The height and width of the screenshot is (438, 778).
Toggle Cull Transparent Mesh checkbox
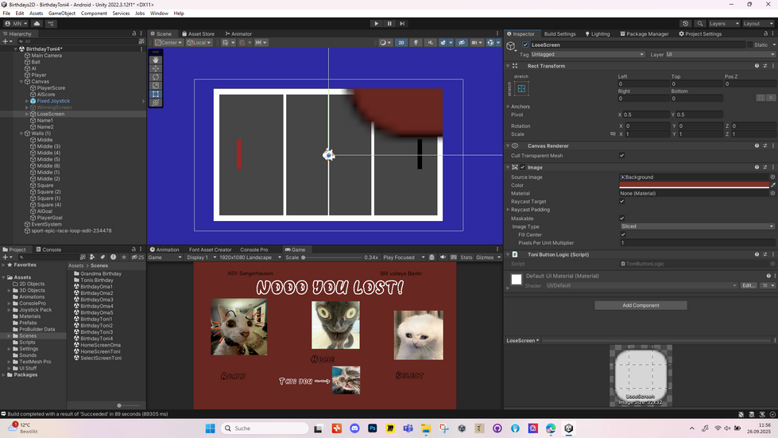pyautogui.click(x=621, y=155)
